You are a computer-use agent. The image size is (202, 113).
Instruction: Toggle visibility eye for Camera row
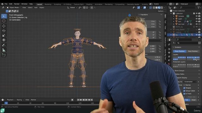tap(197, 16)
